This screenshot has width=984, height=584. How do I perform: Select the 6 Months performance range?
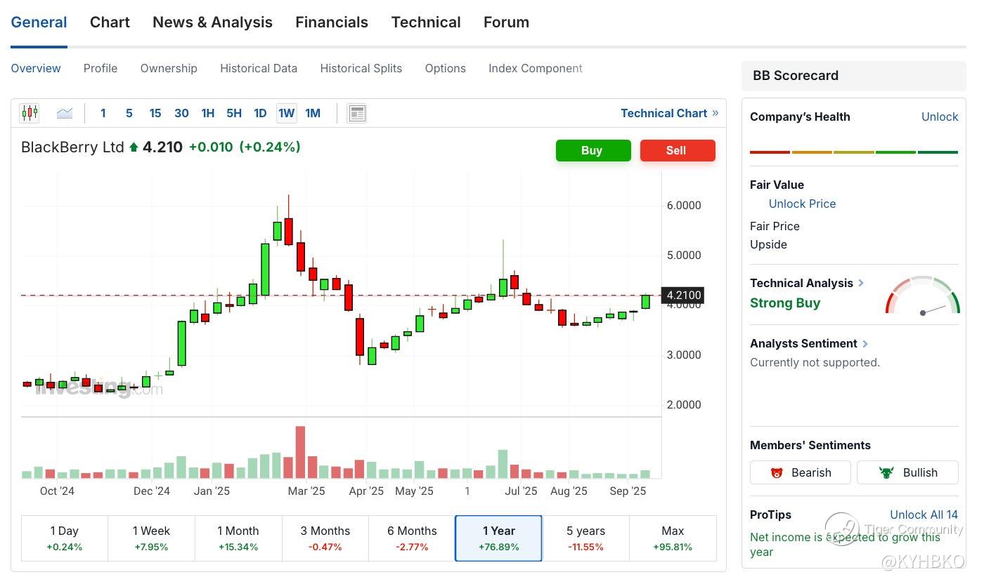tap(412, 538)
